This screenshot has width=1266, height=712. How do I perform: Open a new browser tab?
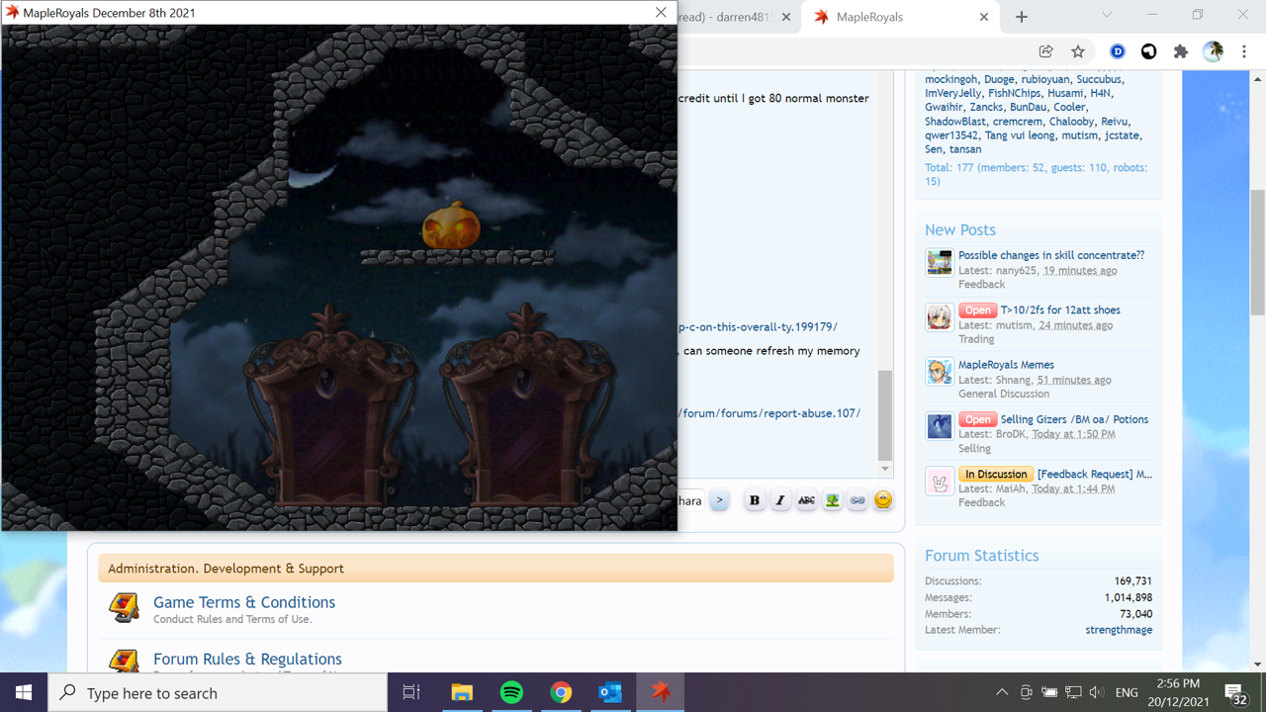pyautogui.click(x=1022, y=17)
